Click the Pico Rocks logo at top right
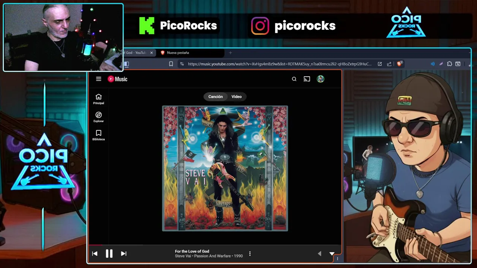This screenshot has height=268, width=477. point(406,22)
